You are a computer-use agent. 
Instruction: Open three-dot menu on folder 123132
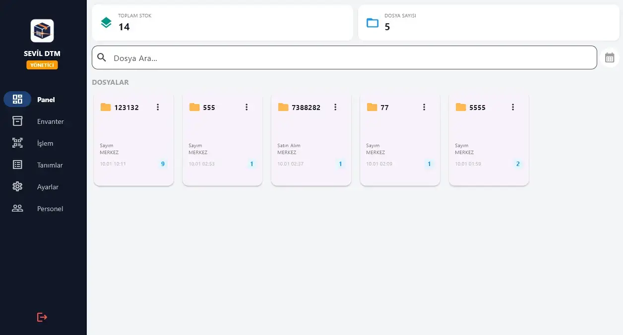158,107
